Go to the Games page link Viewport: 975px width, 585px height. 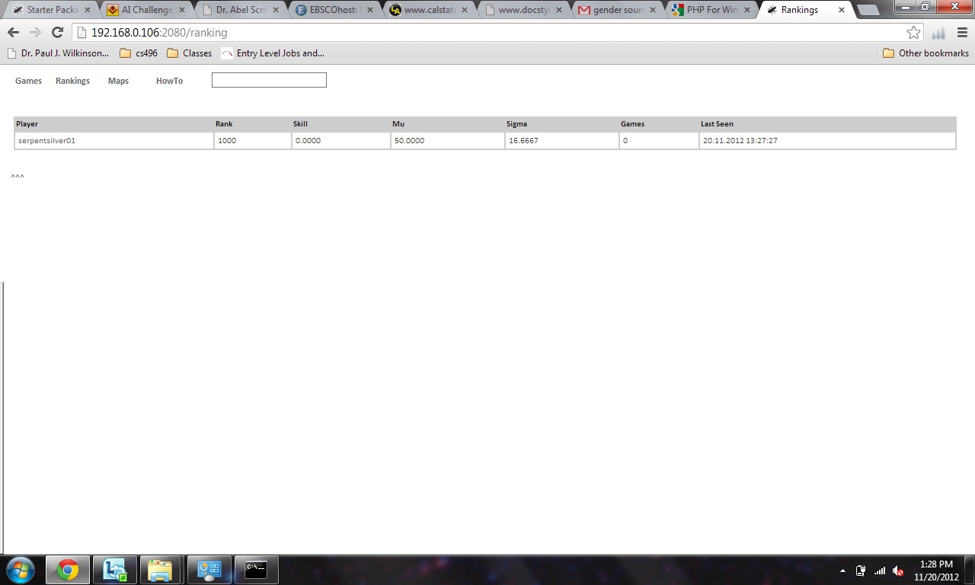[x=28, y=81]
